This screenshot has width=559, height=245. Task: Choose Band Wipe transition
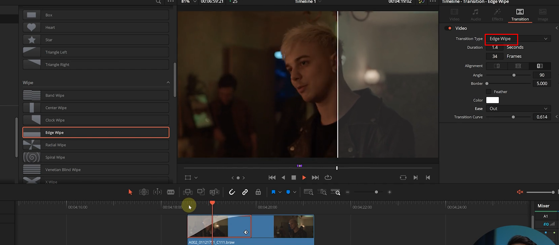(96, 95)
